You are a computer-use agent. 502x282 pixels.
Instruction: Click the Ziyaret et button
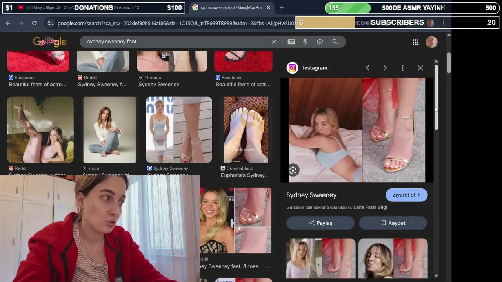pyautogui.click(x=407, y=195)
